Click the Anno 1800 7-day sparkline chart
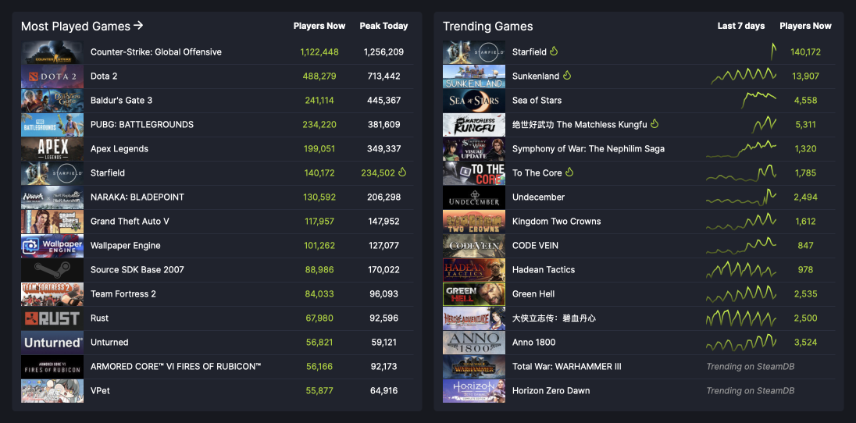 pyautogui.click(x=741, y=342)
